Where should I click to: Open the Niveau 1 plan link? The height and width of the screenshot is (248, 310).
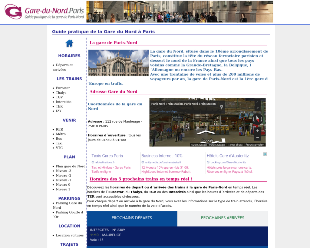point(63,189)
